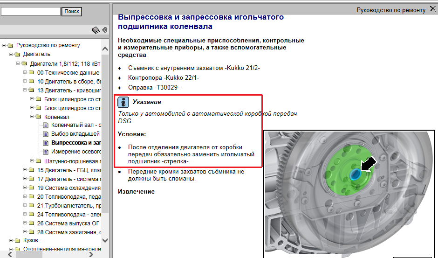Screen dimensions: 438x258
Task: Select Кузов tree item
Action: pyautogui.click(x=30, y=240)
